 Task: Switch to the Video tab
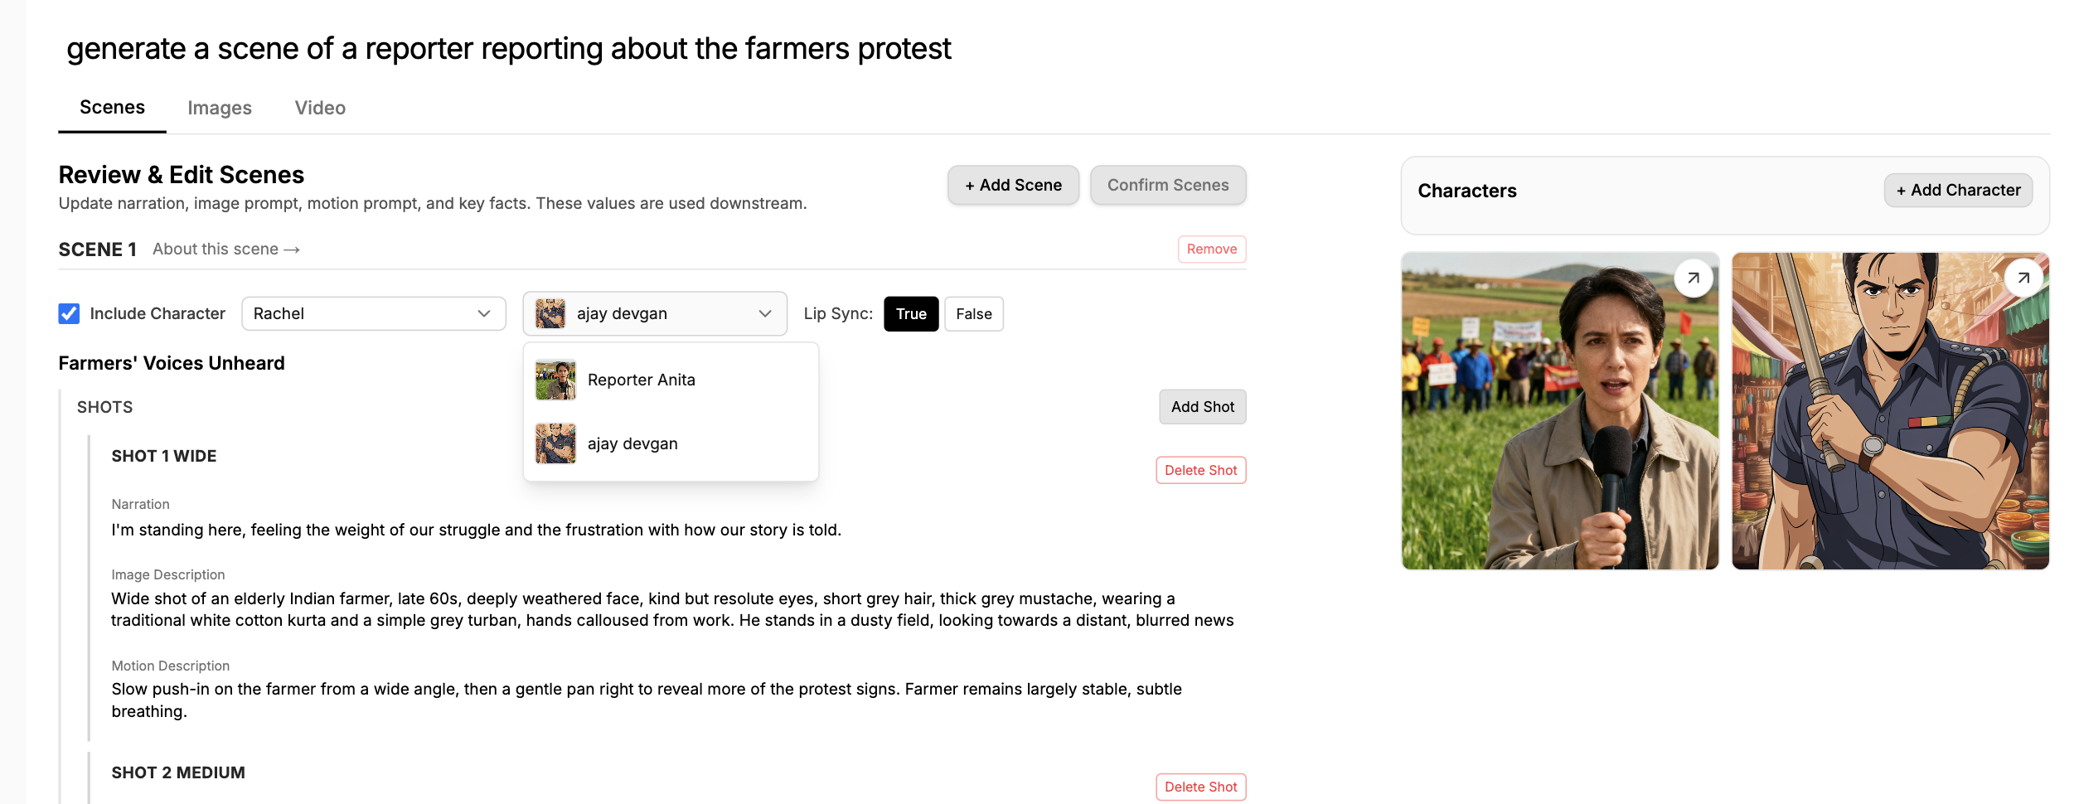coord(320,109)
